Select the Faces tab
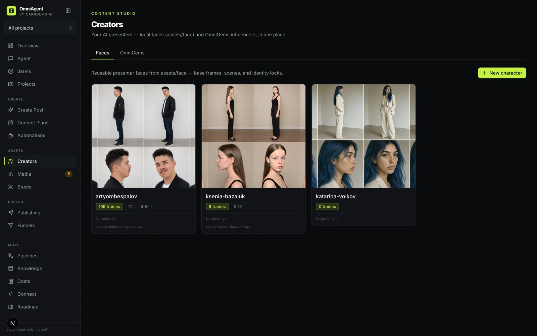 click(103, 53)
